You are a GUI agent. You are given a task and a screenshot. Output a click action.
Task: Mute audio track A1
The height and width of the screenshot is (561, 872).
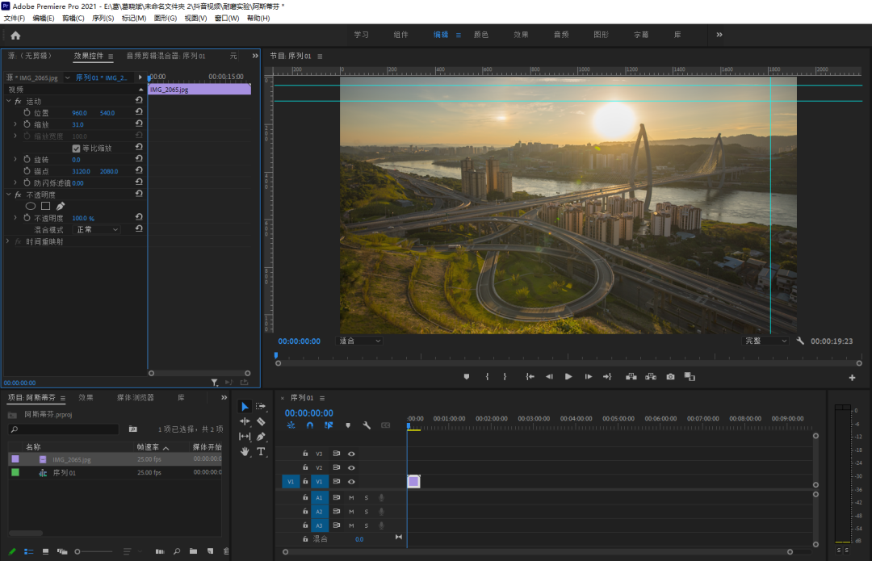click(x=351, y=497)
